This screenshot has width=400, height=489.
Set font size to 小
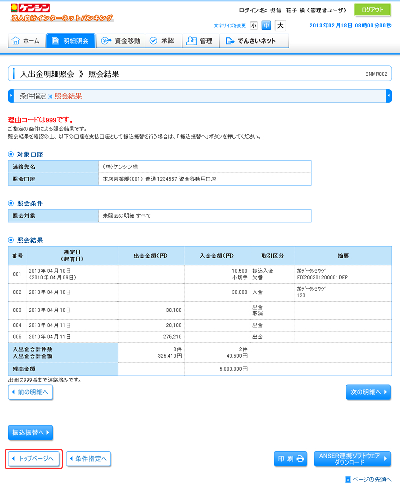coord(254,26)
